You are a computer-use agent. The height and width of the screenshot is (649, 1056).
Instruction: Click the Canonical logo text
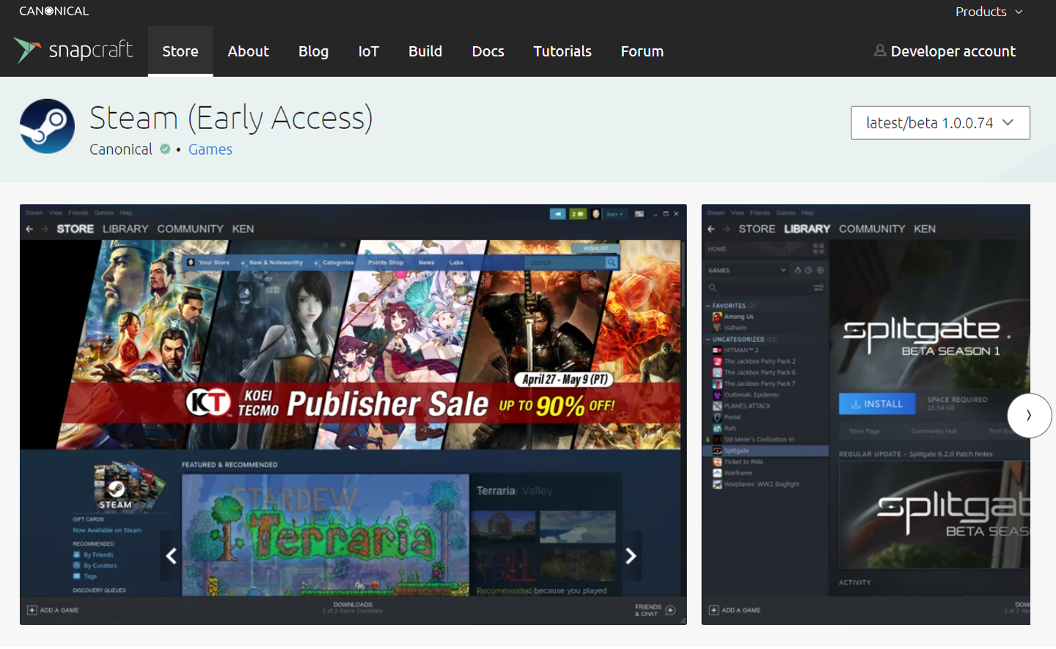click(x=54, y=11)
